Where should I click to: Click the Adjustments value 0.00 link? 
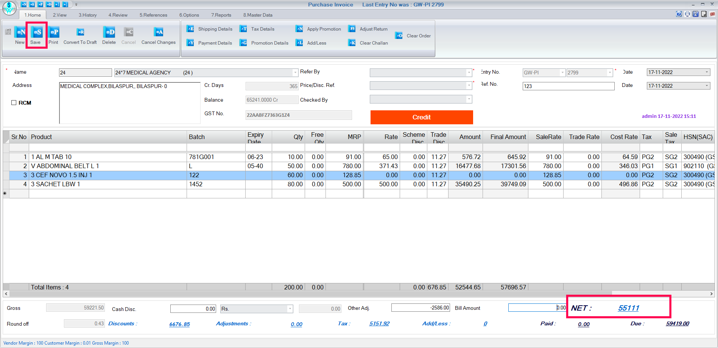(296, 324)
